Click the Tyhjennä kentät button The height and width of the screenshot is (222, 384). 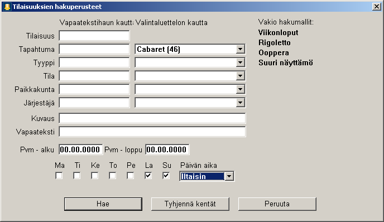tap(190, 204)
